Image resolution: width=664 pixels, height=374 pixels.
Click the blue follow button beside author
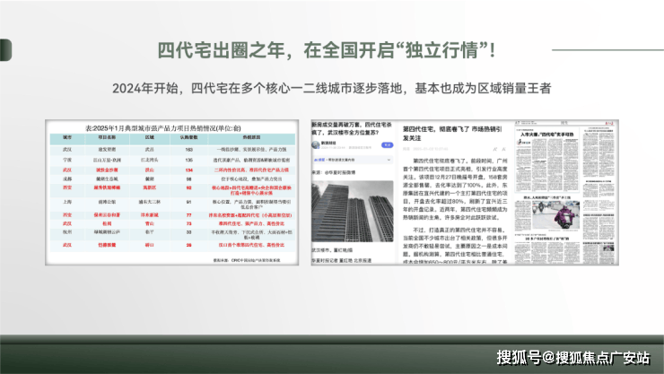point(387,145)
